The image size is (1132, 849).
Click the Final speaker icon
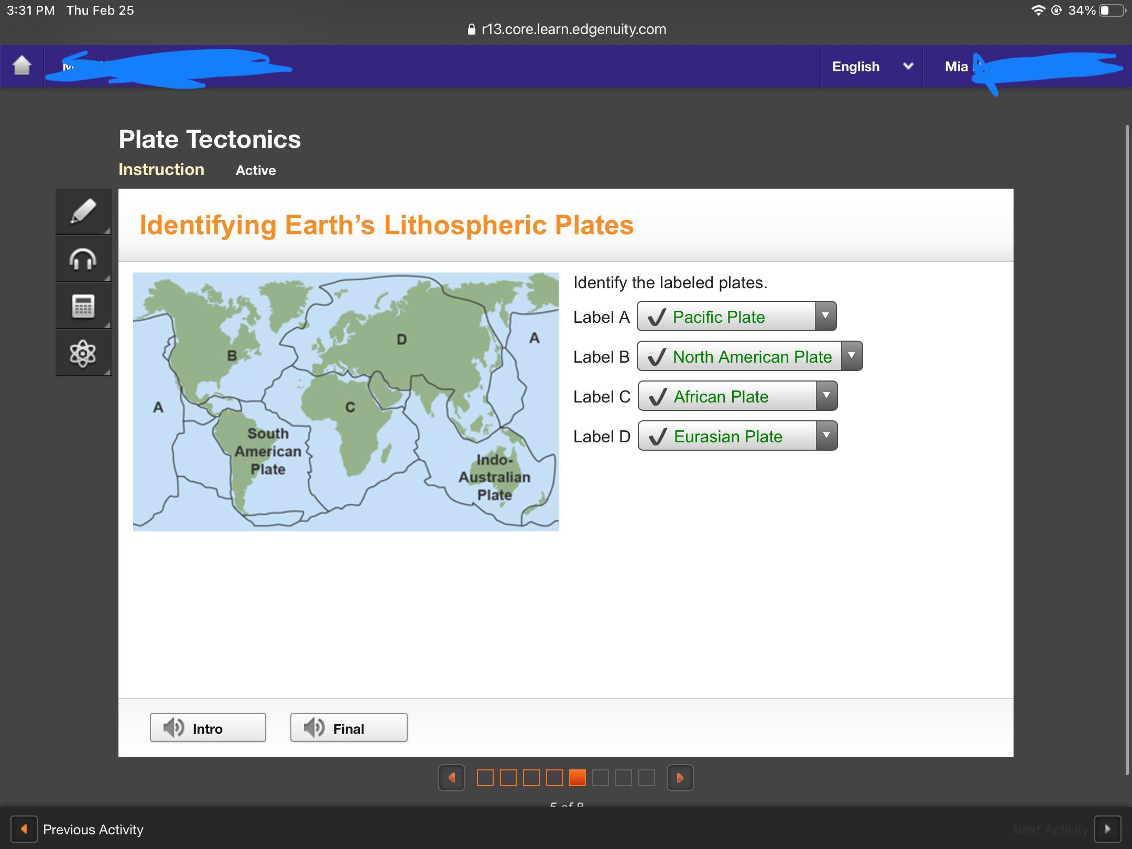pos(314,728)
